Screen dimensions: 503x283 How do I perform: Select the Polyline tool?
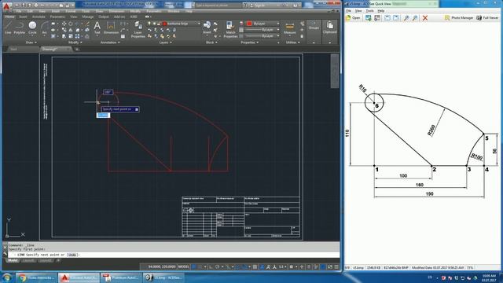coord(19,28)
